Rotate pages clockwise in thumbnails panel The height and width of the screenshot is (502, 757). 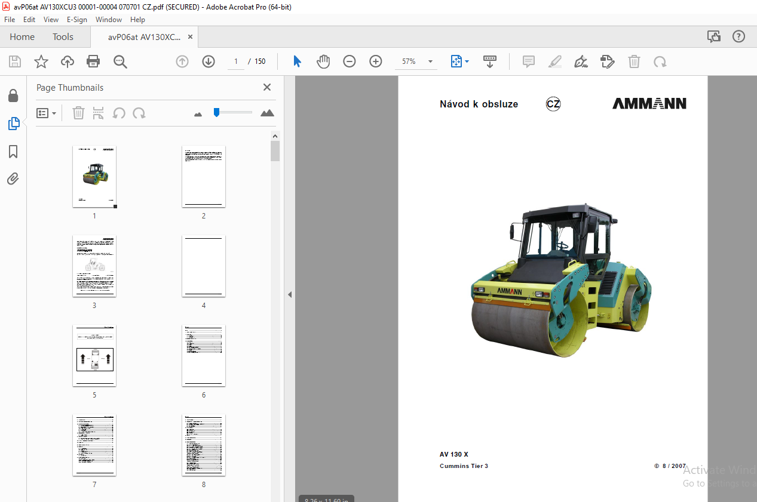click(139, 113)
